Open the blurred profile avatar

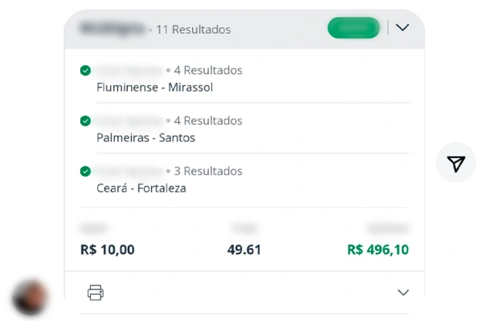click(x=30, y=298)
